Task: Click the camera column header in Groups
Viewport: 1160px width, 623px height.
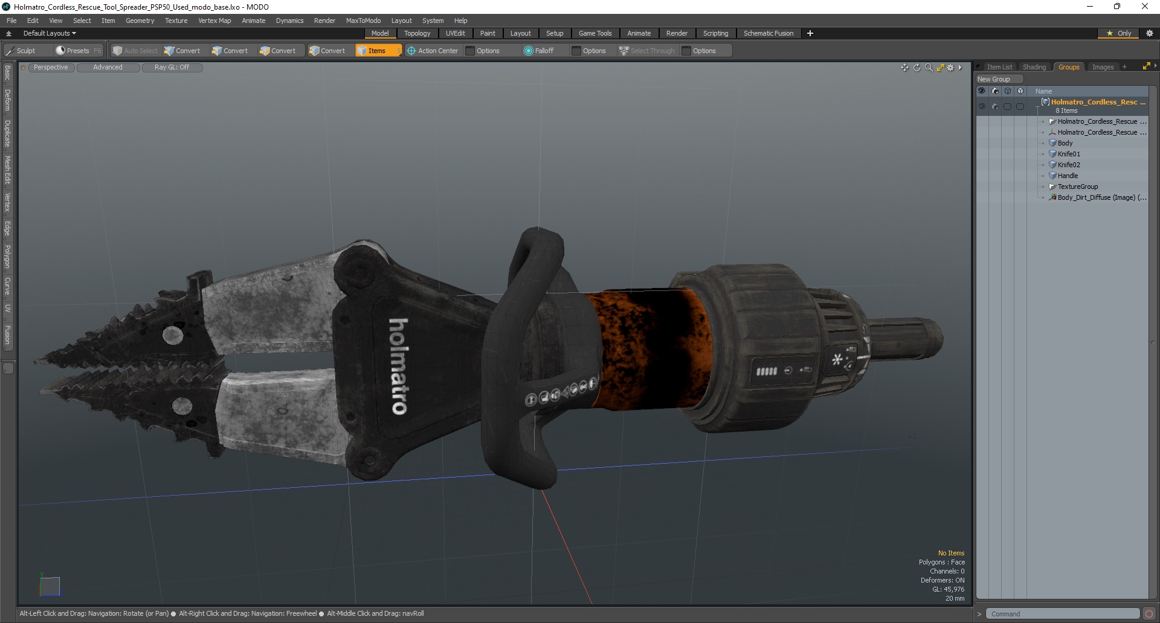Action: point(995,91)
